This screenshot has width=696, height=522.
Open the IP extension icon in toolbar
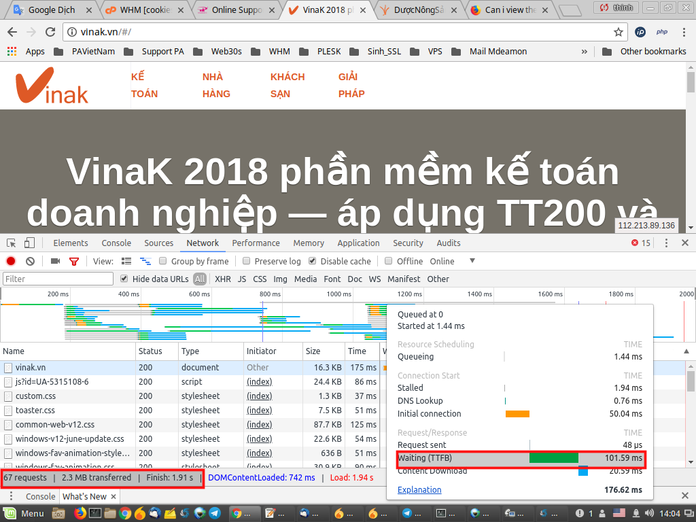pos(640,32)
